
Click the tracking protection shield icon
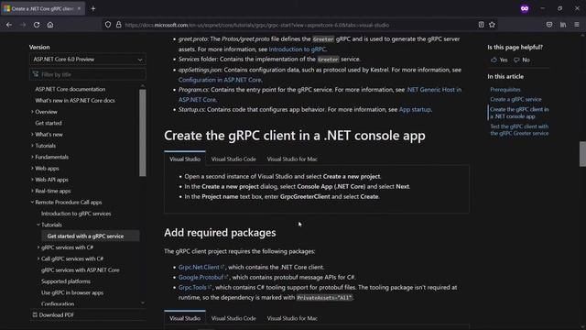(x=108, y=25)
